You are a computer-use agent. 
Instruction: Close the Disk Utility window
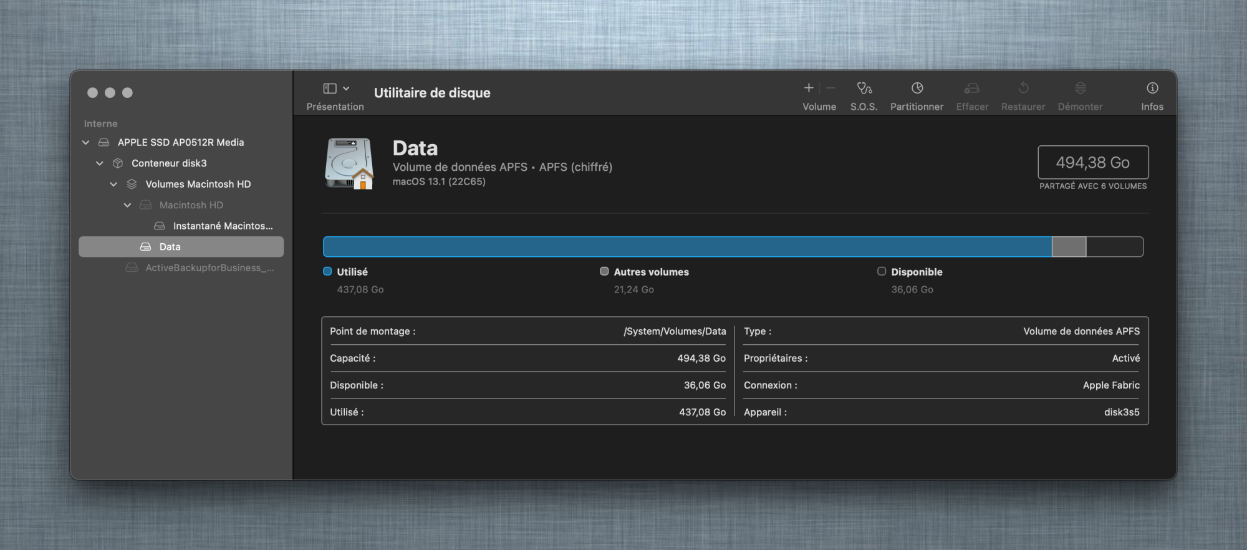click(x=93, y=93)
